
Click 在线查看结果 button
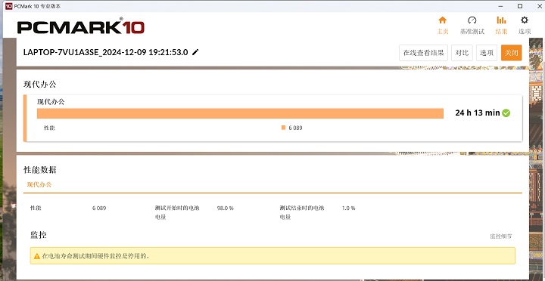click(x=423, y=53)
